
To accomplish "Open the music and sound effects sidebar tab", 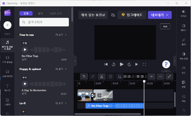I will (x=7, y=45).
